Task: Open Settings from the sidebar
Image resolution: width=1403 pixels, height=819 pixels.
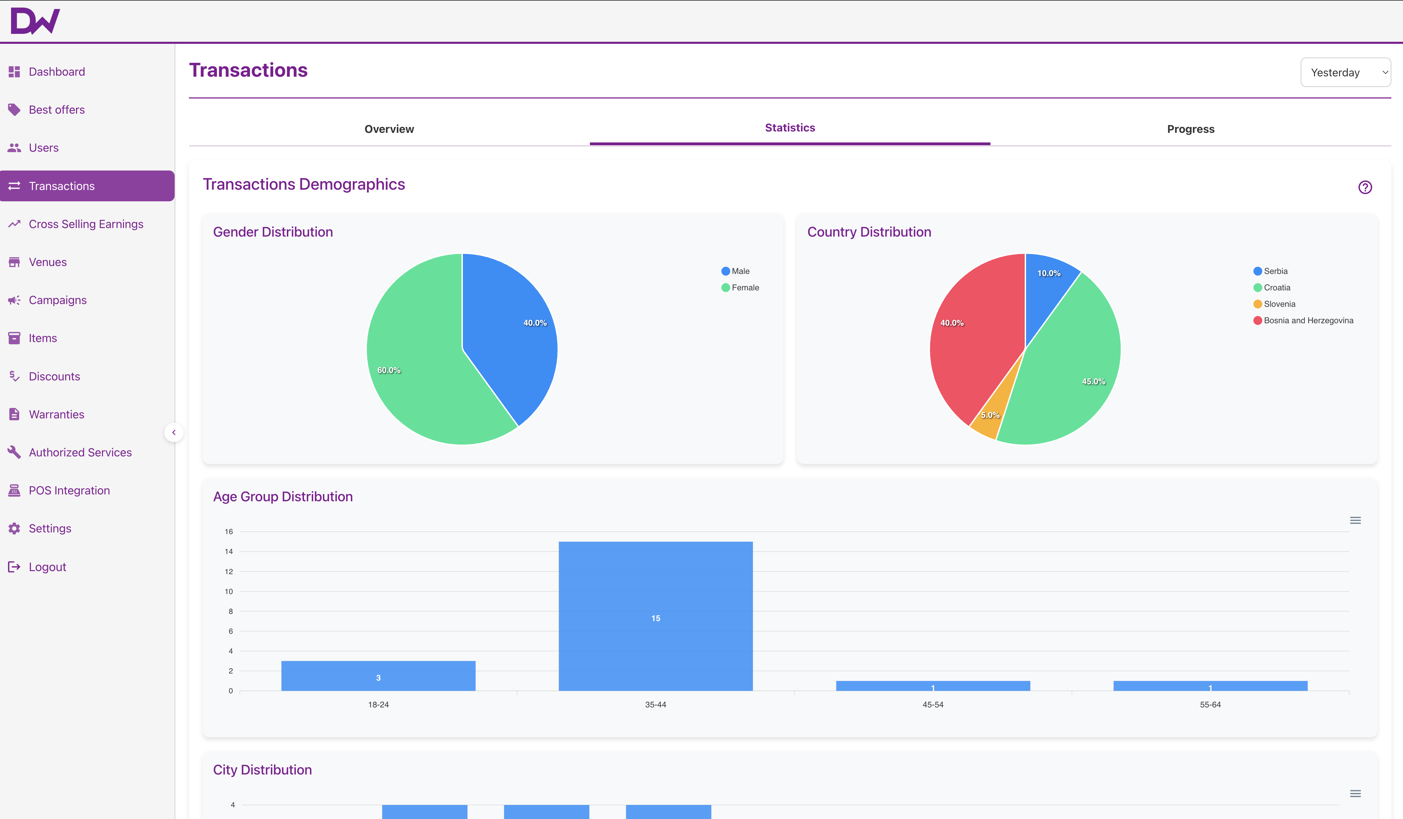Action: pyautogui.click(x=50, y=528)
